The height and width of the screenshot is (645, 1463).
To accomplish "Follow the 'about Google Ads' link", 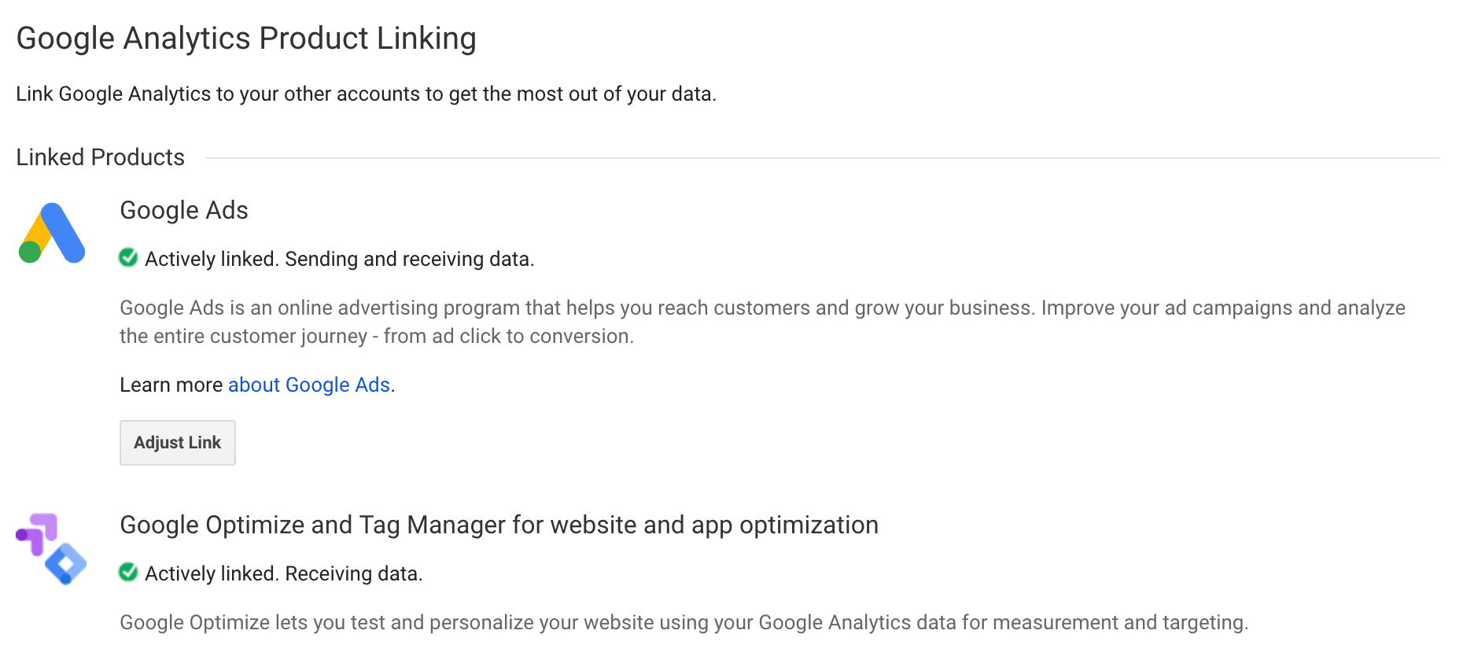I will point(309,385).
